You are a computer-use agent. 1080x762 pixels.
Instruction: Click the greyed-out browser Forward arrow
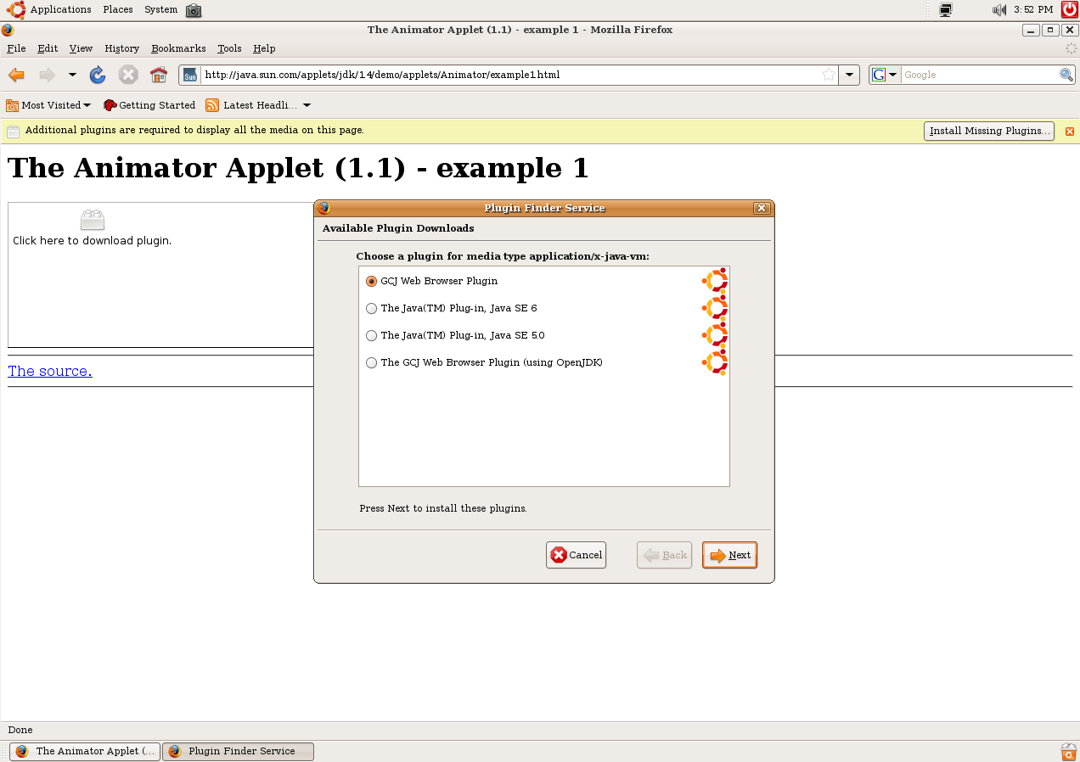(x=47, y=75)
